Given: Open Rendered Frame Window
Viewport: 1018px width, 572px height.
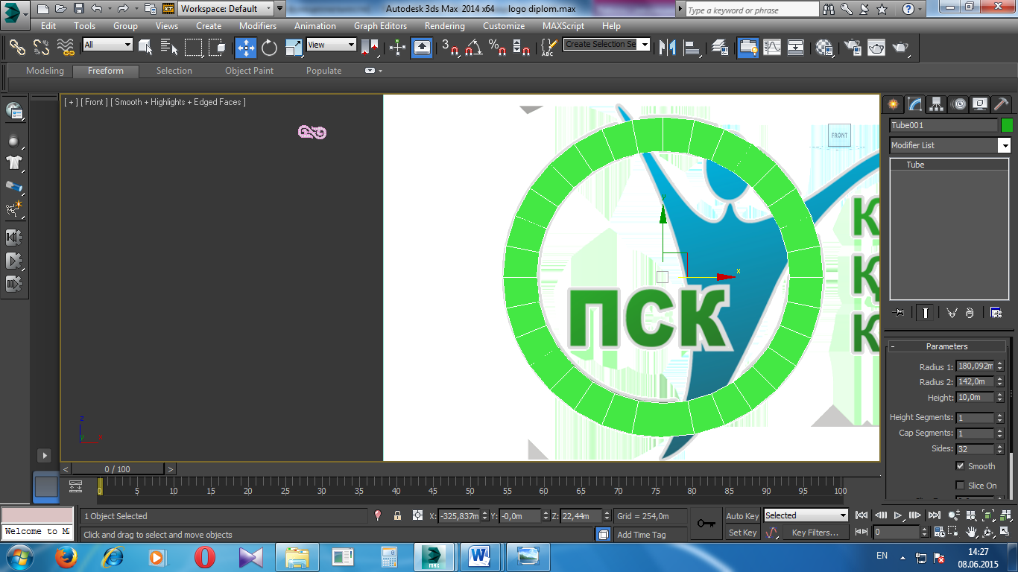Looking at the screenshot, I should tap(876, 48).
